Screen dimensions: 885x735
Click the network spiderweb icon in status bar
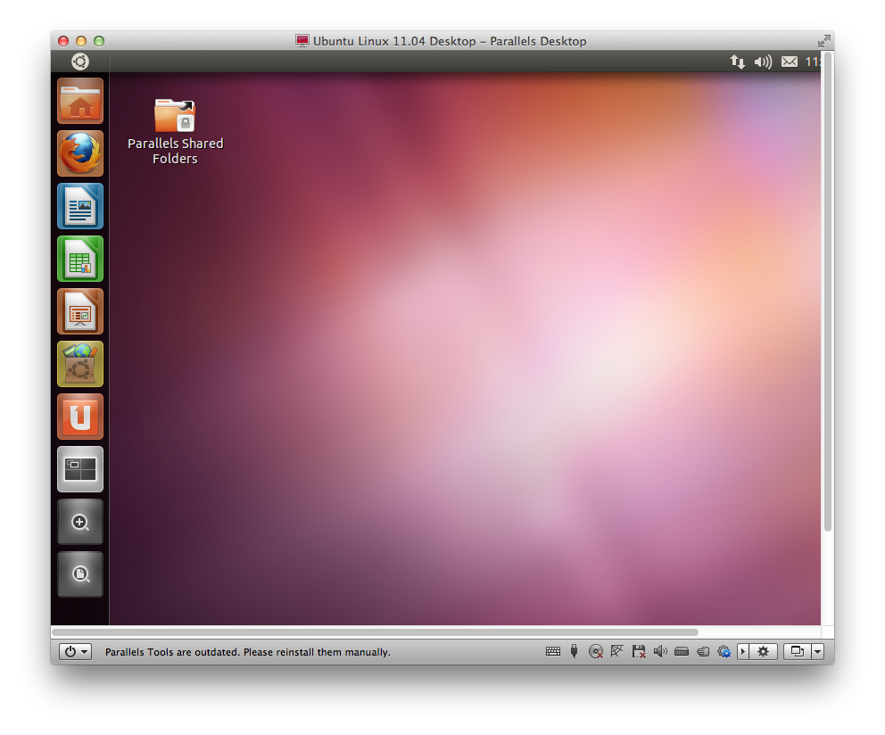tap(616, 651)
